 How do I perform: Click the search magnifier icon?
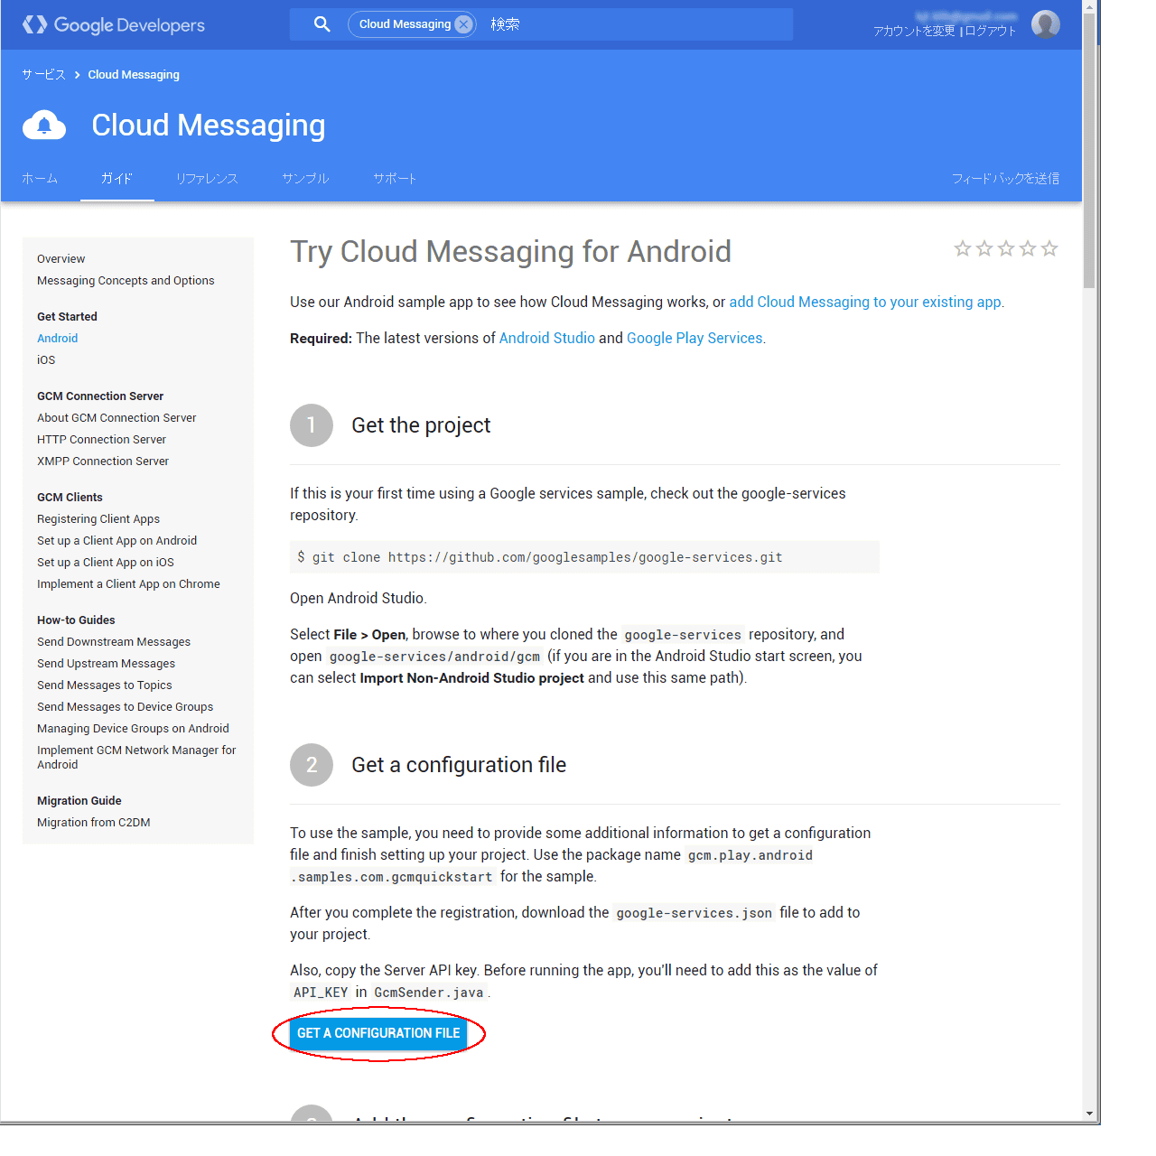322,24
